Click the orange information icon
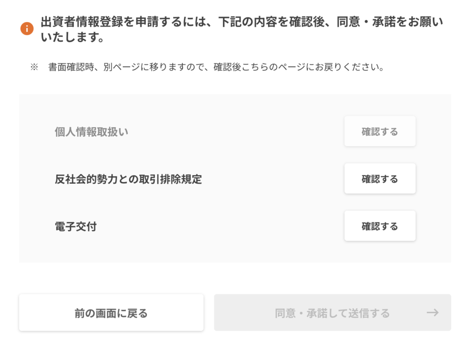The width and height of the screenshot is (469, 347). click(27, 29)
